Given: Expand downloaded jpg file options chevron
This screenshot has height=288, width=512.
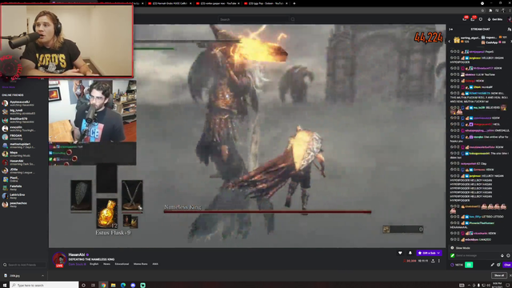Looking at the screenshot, I should pyautogui.click(x=42, y=275).
